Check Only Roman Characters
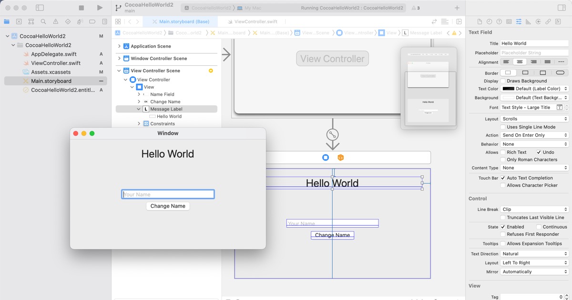 click(503, 160)
